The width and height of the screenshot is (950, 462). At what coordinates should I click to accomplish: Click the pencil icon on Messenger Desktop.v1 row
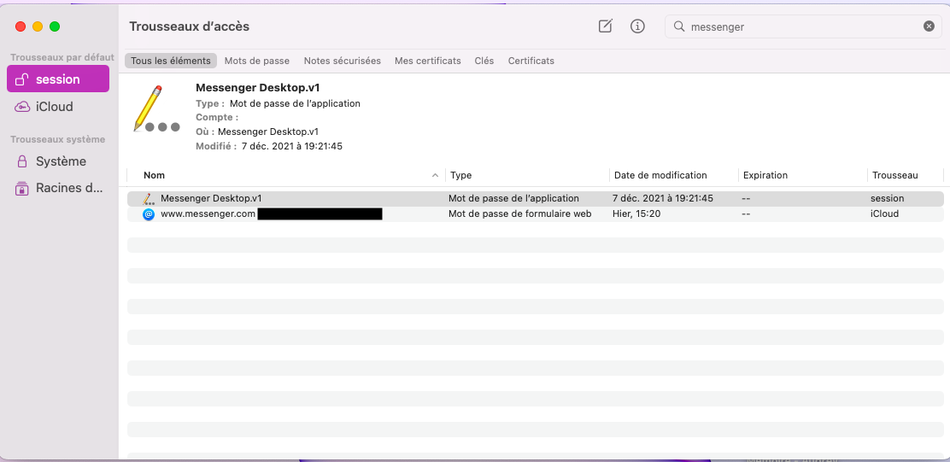(149, 199)
